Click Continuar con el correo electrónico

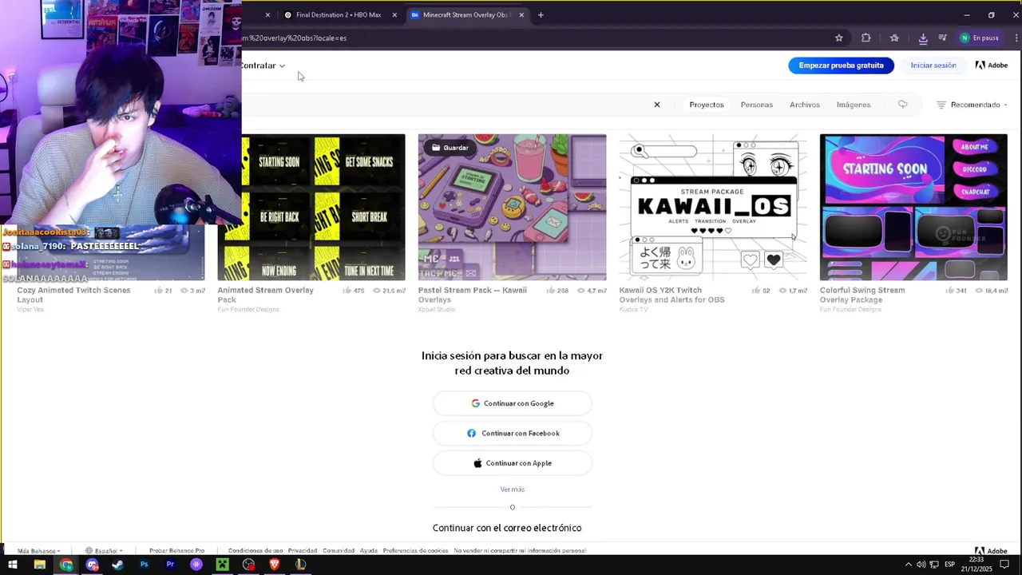[507, 528]
